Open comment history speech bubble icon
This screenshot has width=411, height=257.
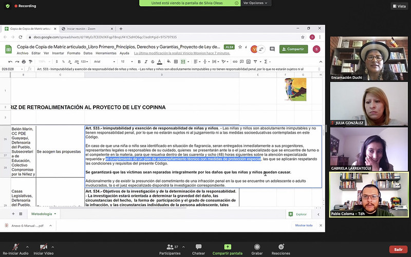click(x=272, y=49)
